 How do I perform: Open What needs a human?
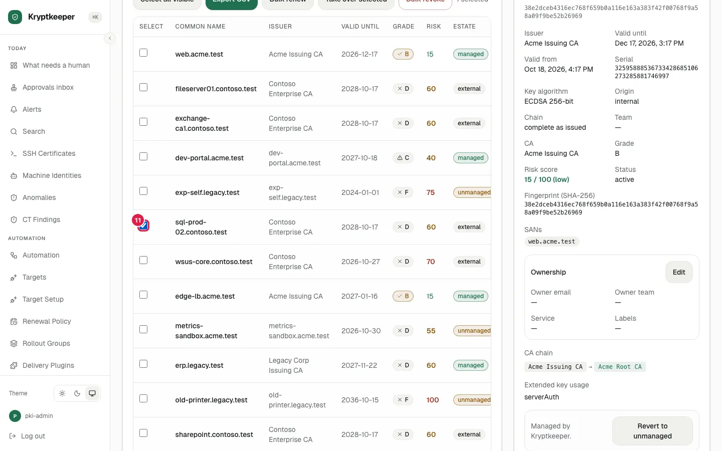(x=55, y=65)
